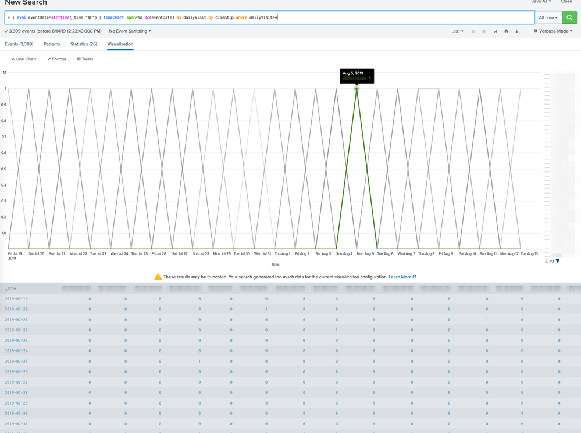Image resolution: width=581 pixels, height=433 pixels.
Task: Open the Statistics (26) tab
Action: [x=84, y=44]
